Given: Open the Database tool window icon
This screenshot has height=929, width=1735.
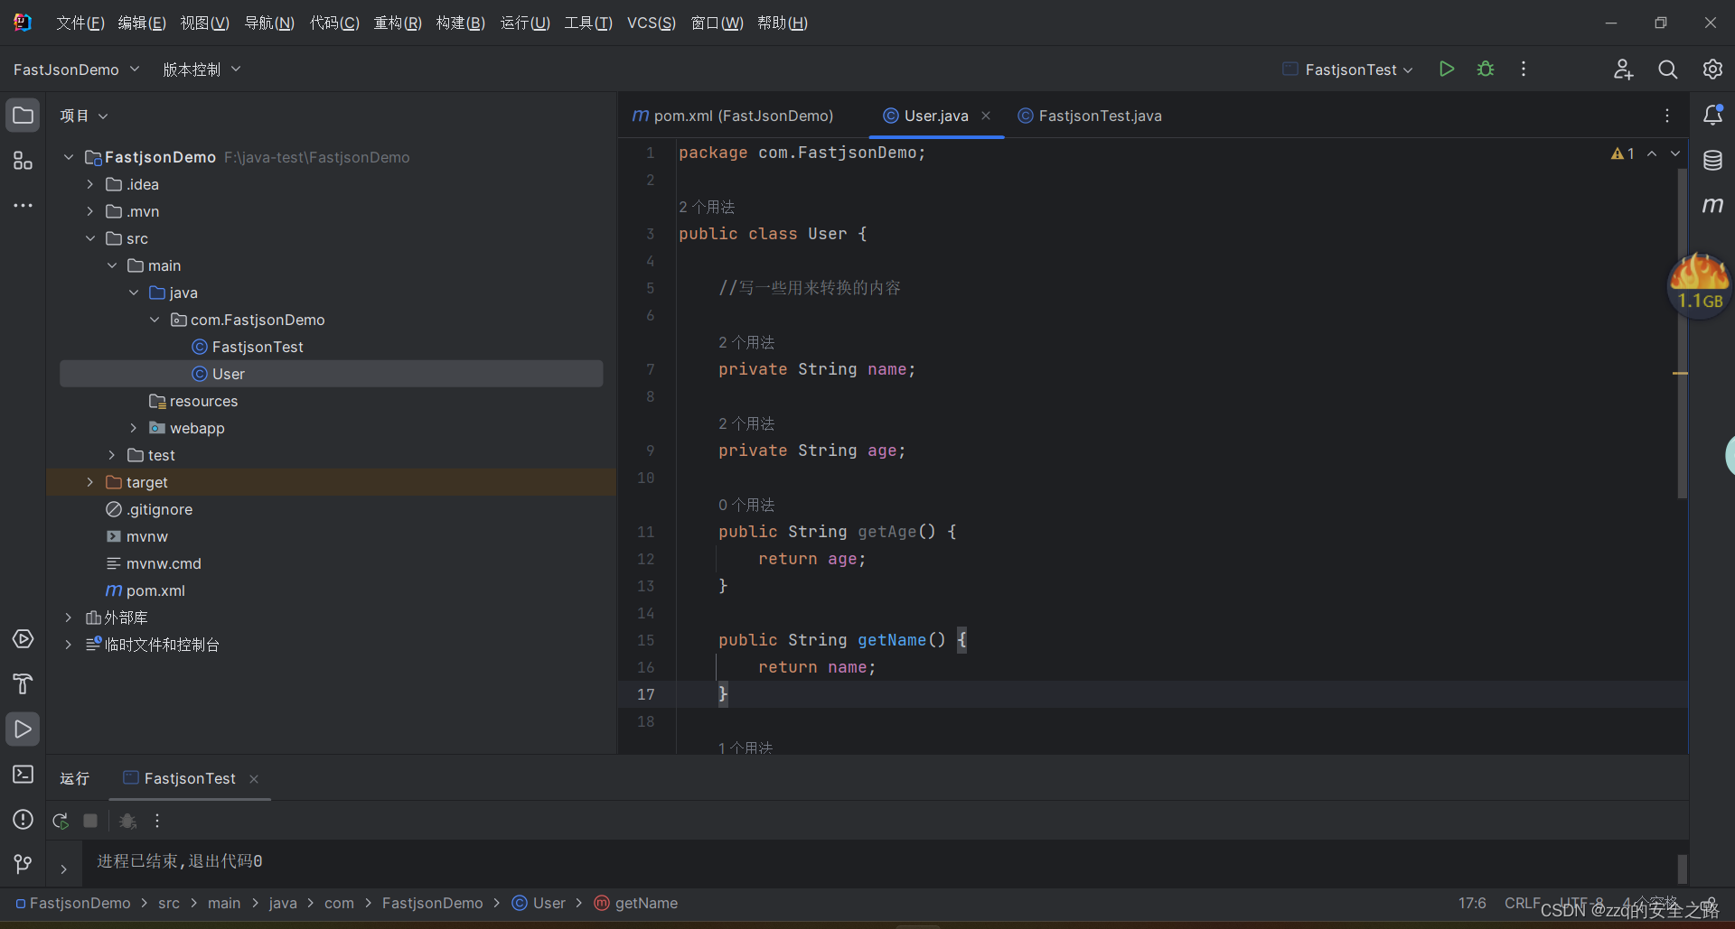Looking at the screenshot, I should [x=1712, y=161].
